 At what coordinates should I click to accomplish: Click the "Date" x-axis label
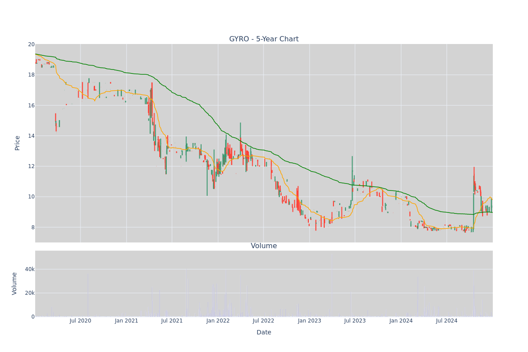(x=264, y=333)
